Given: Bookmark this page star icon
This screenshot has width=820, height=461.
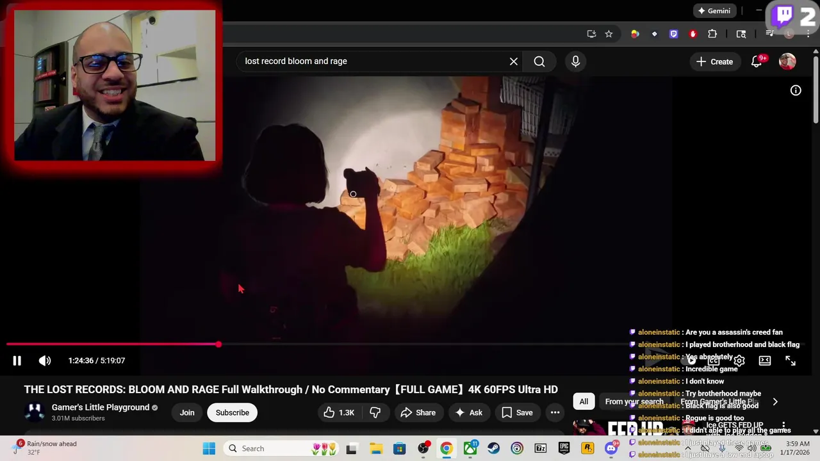Looking at the screenshot, I should [609, 34].
